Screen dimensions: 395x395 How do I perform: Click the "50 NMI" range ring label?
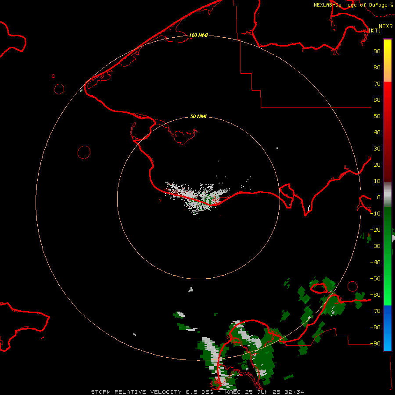coord(198,116)
